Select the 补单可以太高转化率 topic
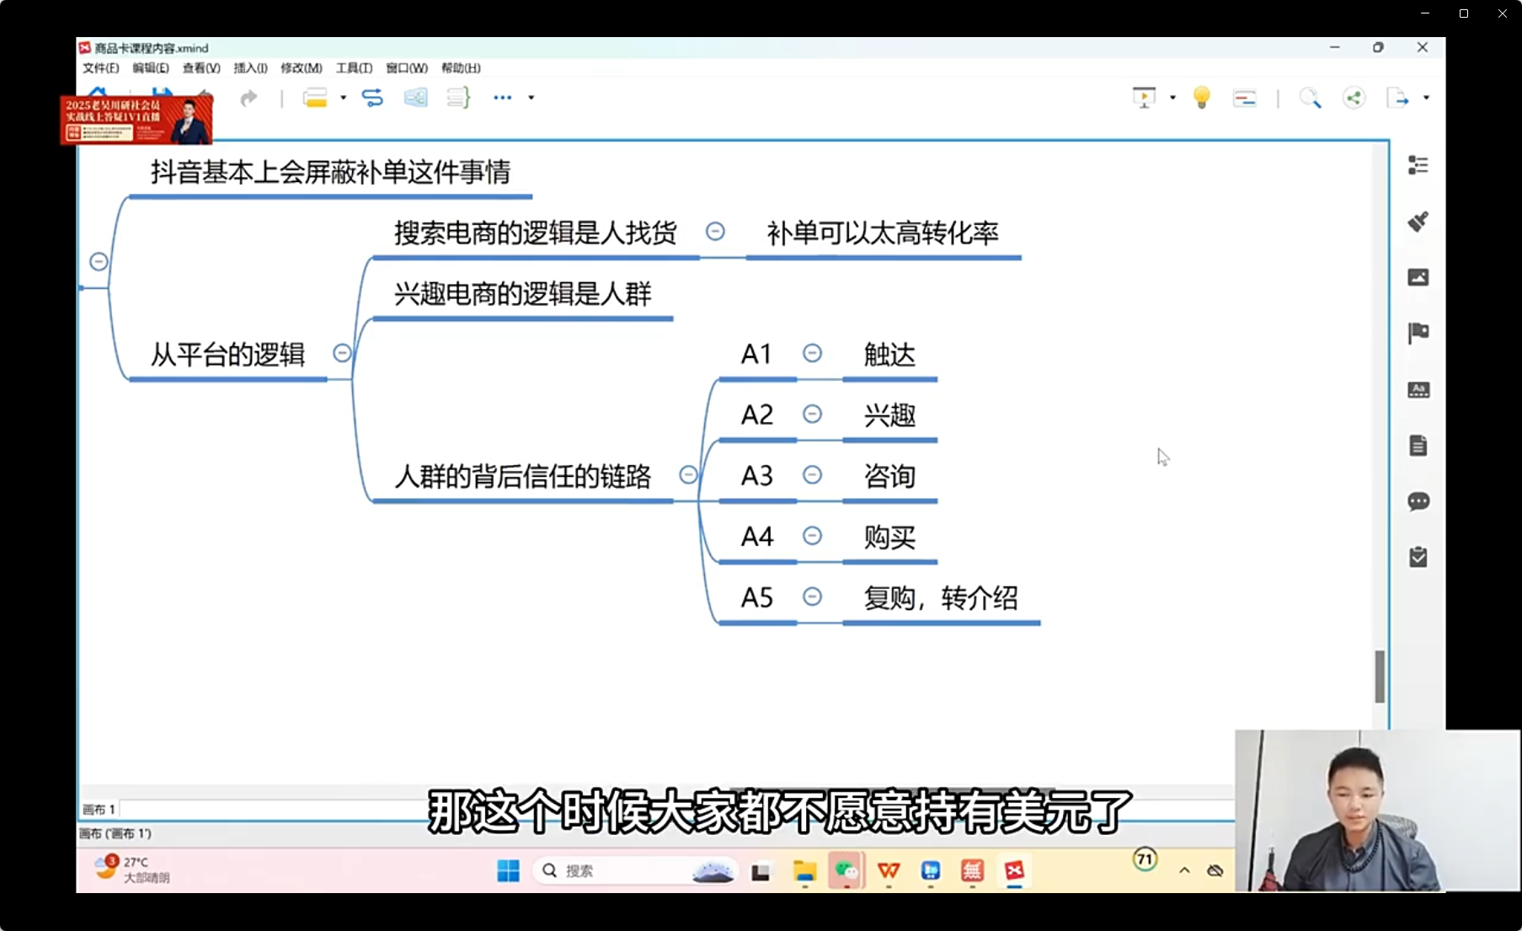The image size is (1522, 931). pyautogui.click(x=882, y=233)
